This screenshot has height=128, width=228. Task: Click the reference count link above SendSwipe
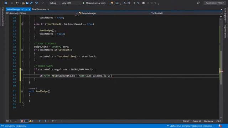click(x=33, y=89)
